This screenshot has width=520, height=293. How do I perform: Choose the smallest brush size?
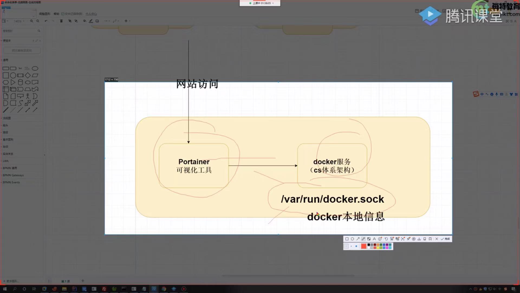[x=346, y=246]
